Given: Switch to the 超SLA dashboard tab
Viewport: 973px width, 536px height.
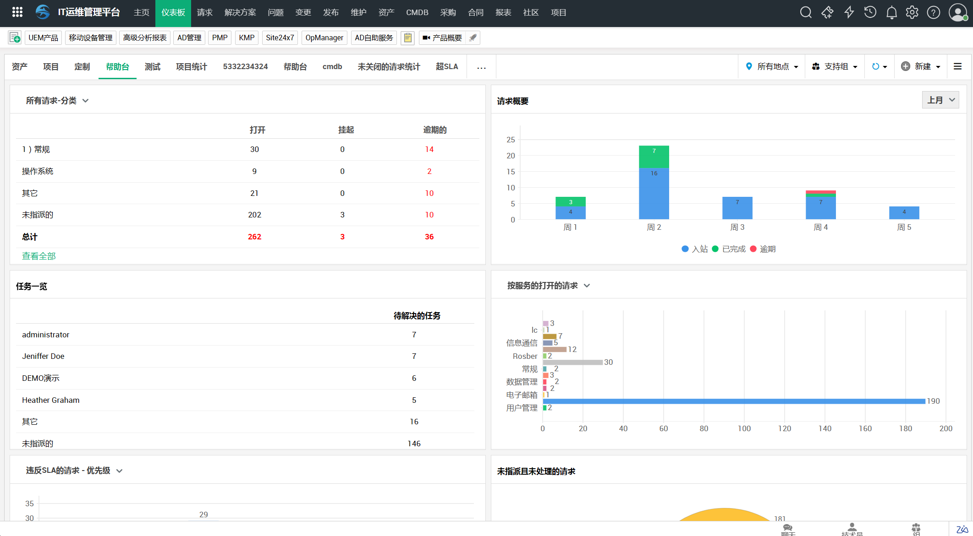Looking at the screenshot, I should tap(447, 67).
